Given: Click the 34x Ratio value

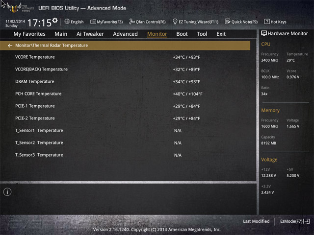Looking at the screenshot, I should click(264, 94).
